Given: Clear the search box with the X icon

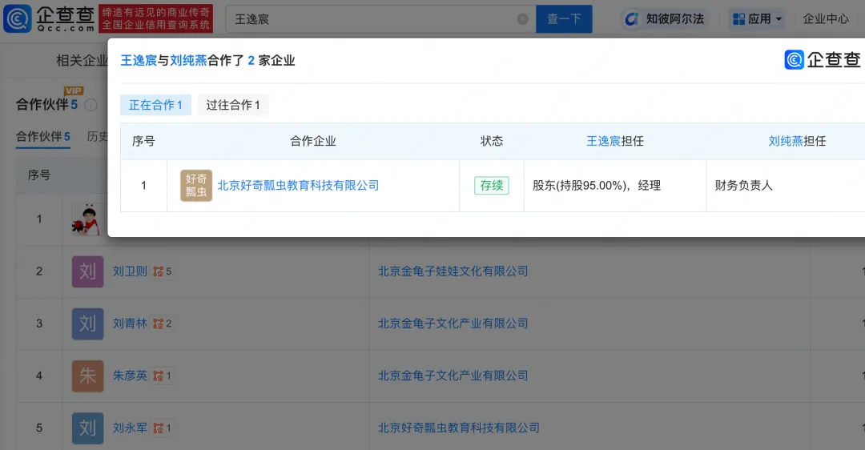Looking at the screenshot, I should (522, 19).
